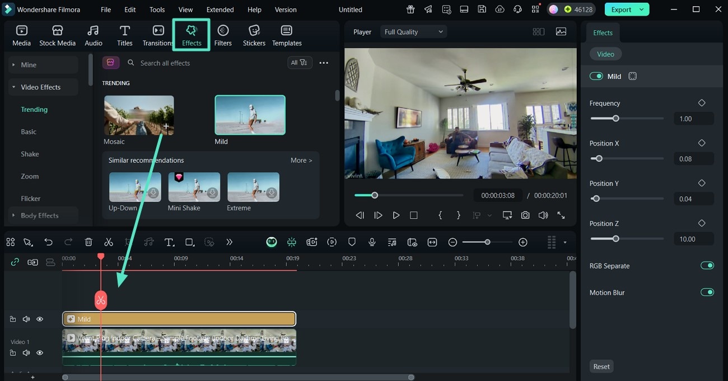Switch to the Audio tab
Screen dimensions: 728x381
[94, 35]
